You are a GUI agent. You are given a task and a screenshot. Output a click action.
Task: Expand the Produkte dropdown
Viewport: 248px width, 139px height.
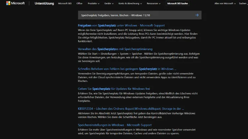(x=94, y=3)
